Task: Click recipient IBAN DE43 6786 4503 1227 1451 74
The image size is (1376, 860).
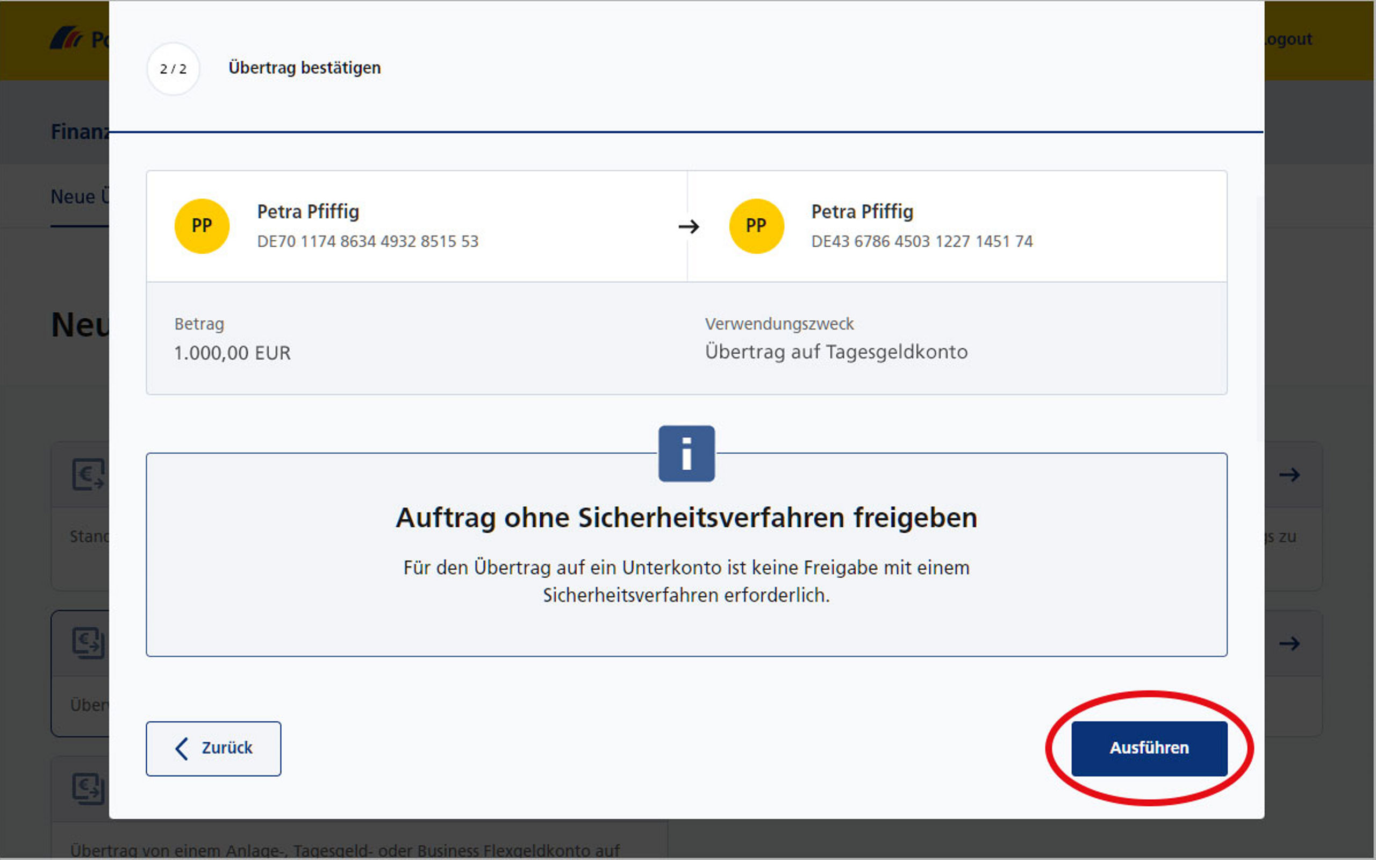Action: [922, 241]
